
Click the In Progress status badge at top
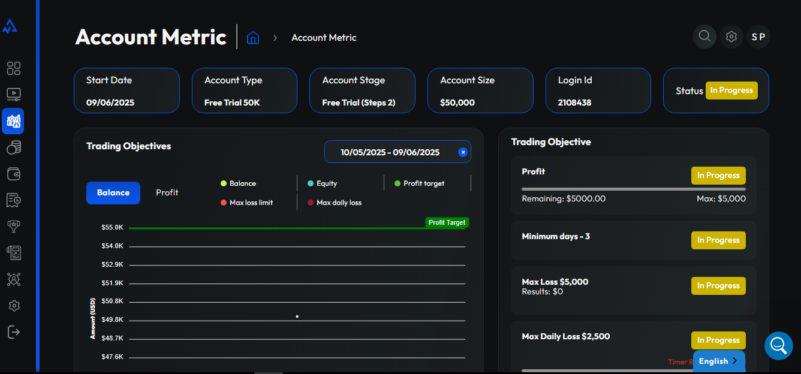click(x=731, y=91)
